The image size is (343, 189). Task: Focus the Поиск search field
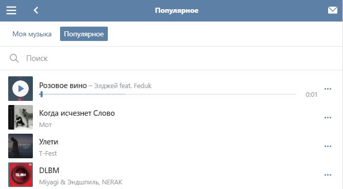[170, 58]
